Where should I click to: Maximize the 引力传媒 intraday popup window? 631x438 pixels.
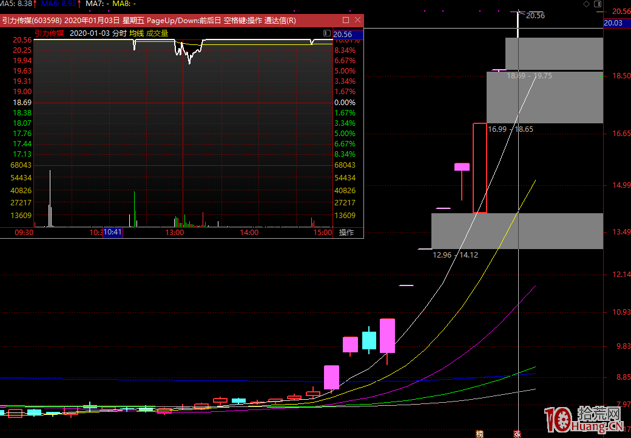pyautogui.click(x=346, y=20)
